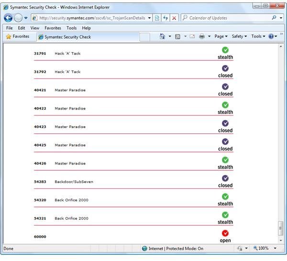Open the Page command menu

click(221, 36)
